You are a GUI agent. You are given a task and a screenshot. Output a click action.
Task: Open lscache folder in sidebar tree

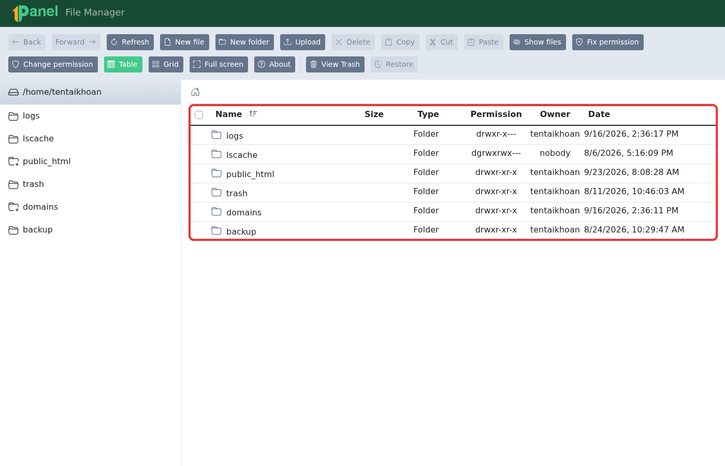tap(91, 139)
